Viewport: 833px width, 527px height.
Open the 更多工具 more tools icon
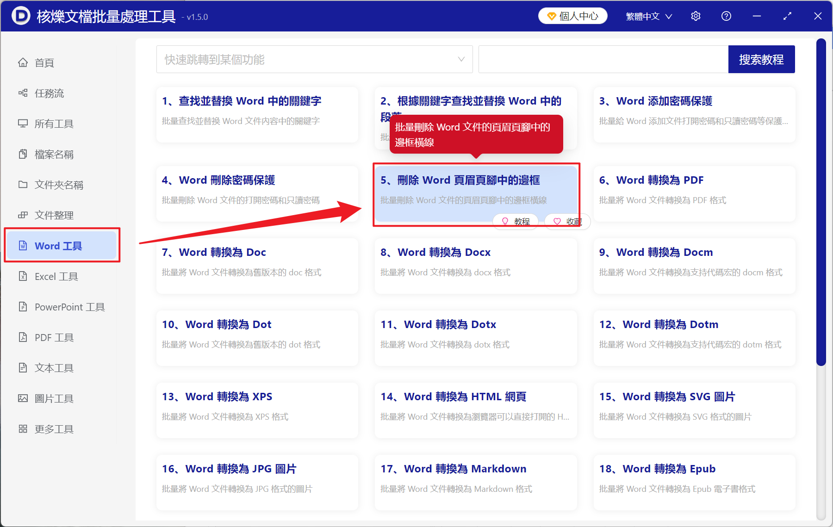coord(23,429)
